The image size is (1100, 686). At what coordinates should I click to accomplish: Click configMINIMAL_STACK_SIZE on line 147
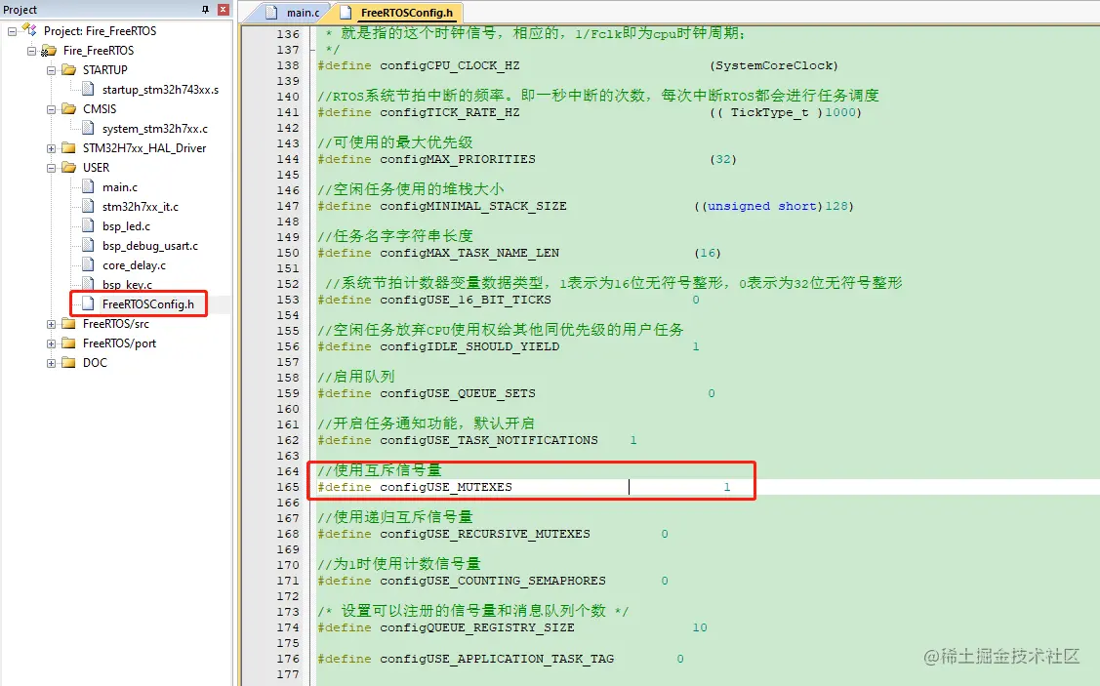(x=472, y=206)
